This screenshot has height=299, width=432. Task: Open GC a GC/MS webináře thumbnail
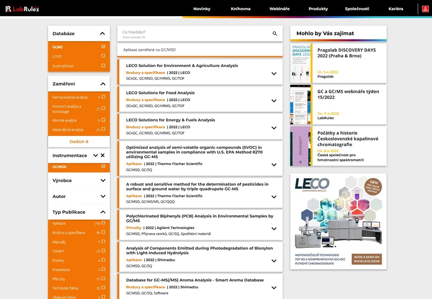301,105
